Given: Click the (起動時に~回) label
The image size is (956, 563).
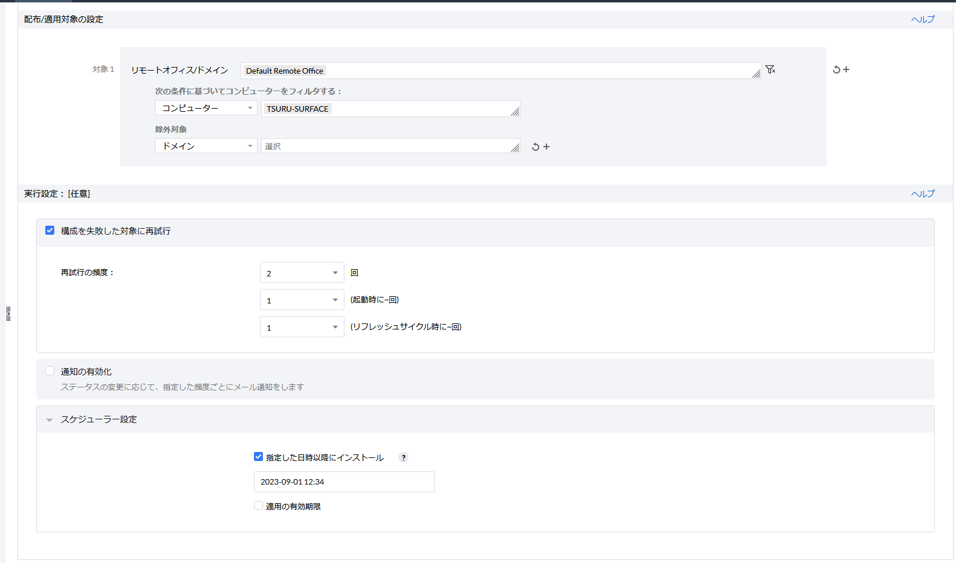Looking at the screenshot, I should (x=375, y=300).
